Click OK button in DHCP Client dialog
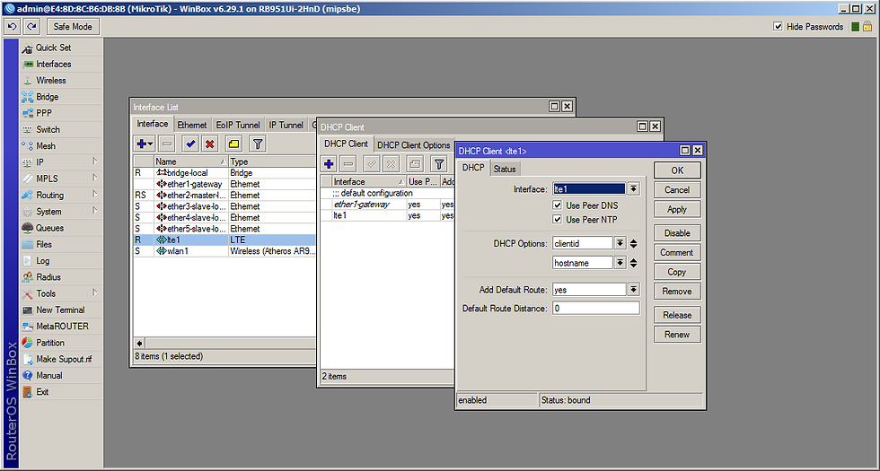The height and width of the screenshot is (471, 880). click(x=677, y=170)
